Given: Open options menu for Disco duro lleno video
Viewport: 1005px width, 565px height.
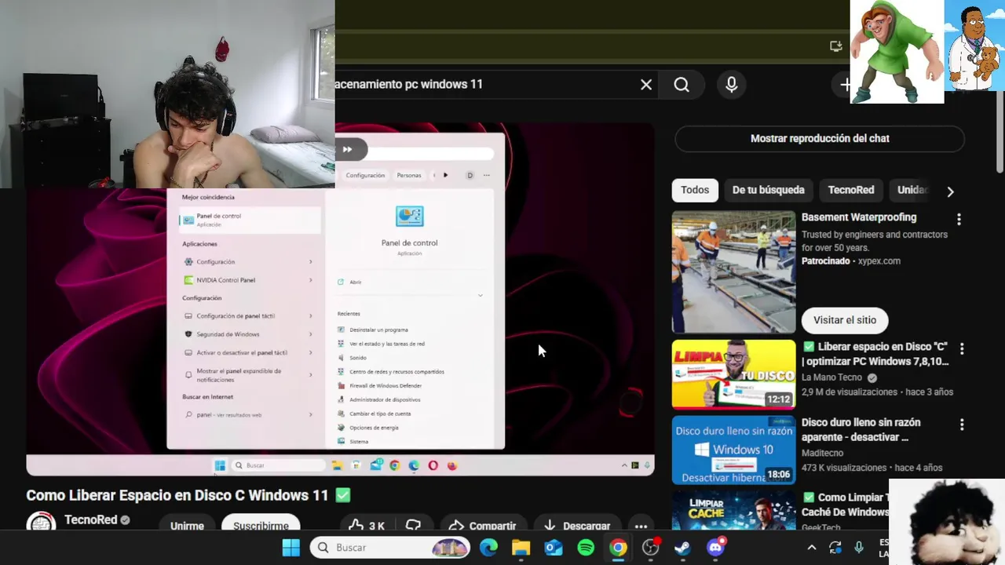Looking at the screenshot, I should pos(962,425).
